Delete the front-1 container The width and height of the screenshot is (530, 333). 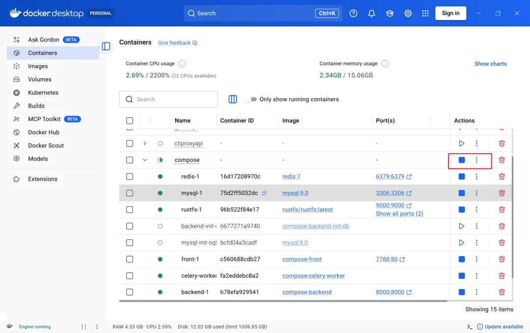[x=502, y=259]
